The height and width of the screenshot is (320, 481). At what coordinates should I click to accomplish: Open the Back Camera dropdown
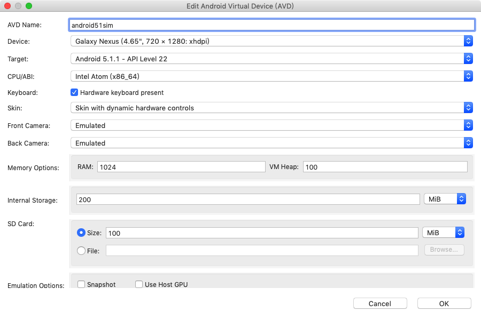[x=271, y=143]
